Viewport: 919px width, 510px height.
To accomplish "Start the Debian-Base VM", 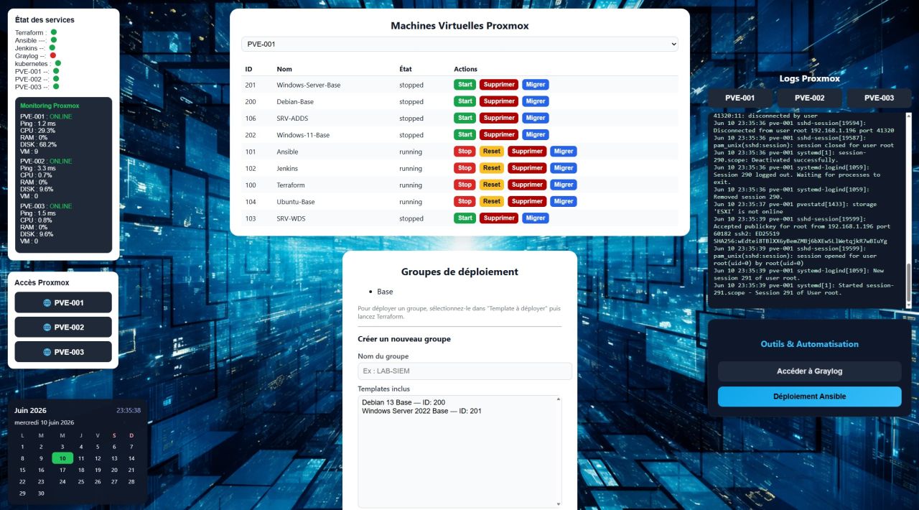I will [465, 101].
